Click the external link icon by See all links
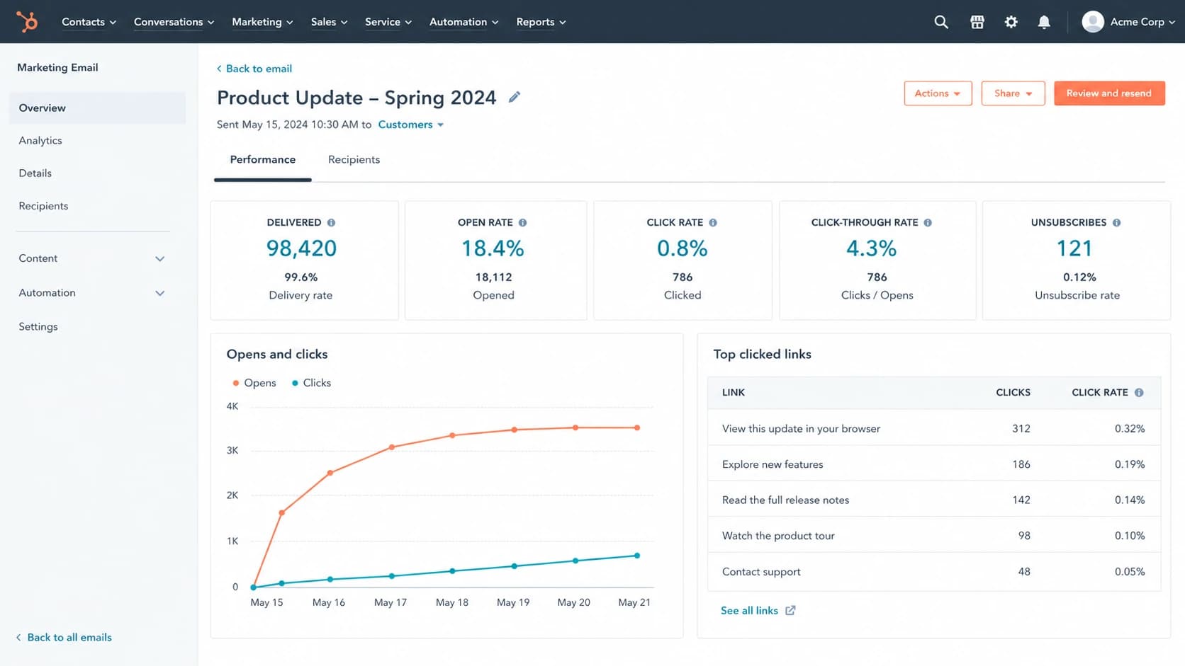The height and width of the screenshot is (666, 1185). (790, 610)
